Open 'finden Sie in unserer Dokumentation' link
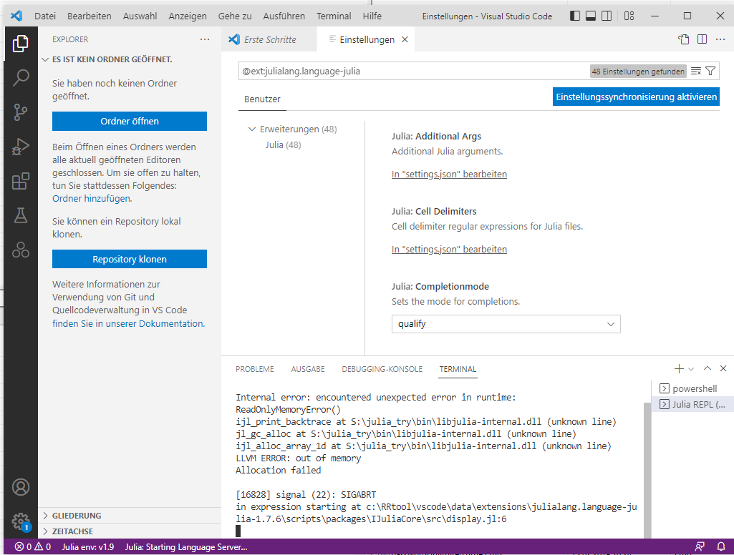The width and height of the screenshot is (734, 555). [128, 323]
